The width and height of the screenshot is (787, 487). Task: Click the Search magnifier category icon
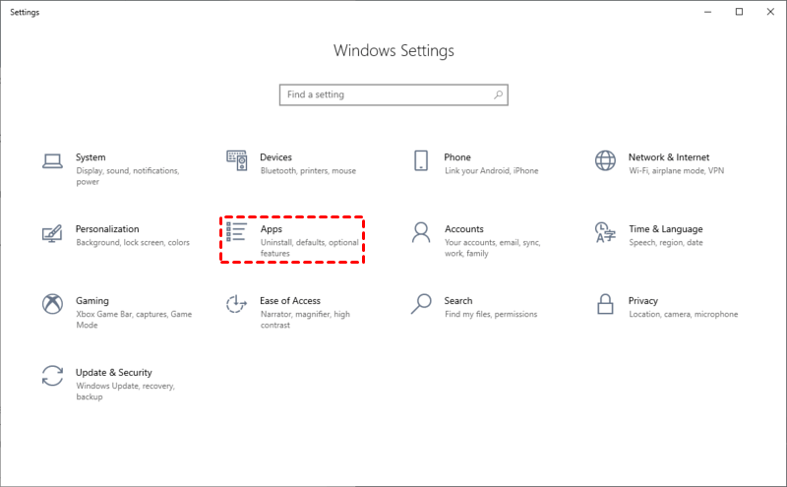point(421,304)
